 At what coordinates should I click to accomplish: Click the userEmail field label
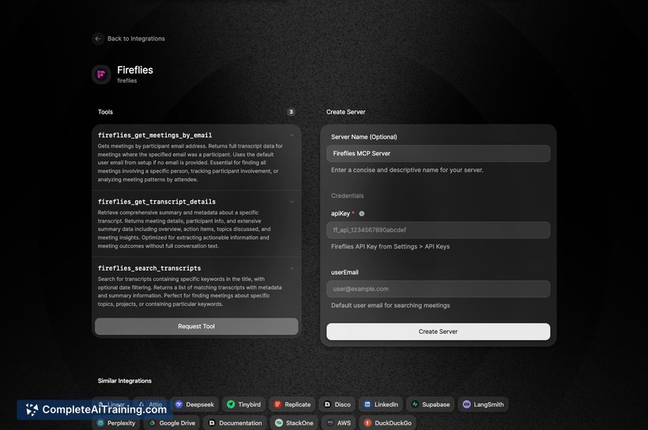tap(345, 272)
